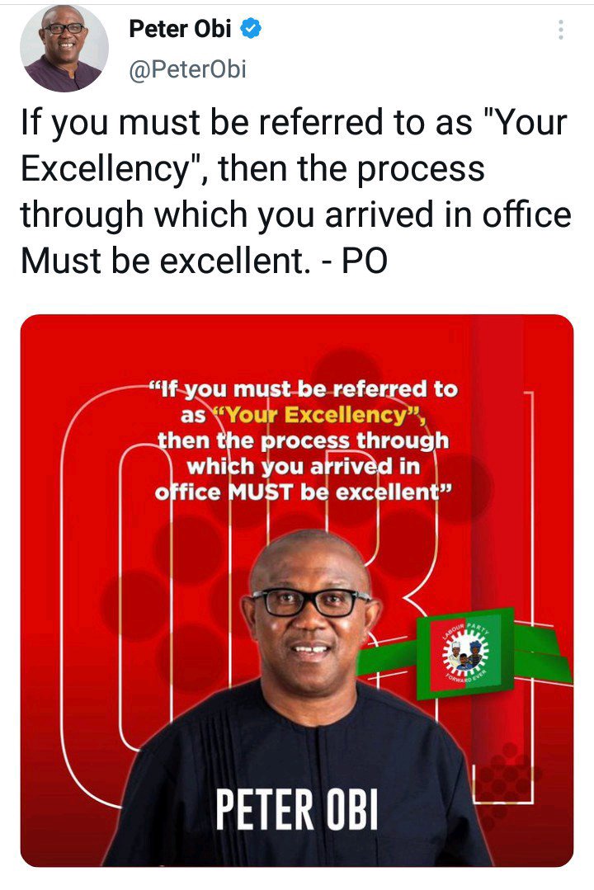Open Peter Obi's profile avatar

64,48
